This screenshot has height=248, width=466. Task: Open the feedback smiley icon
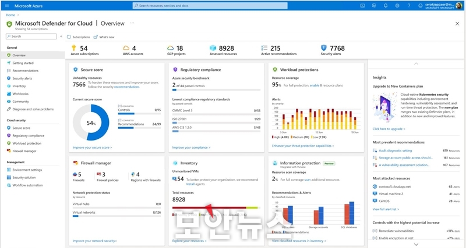pyautogui.click(x=420, y=6)
